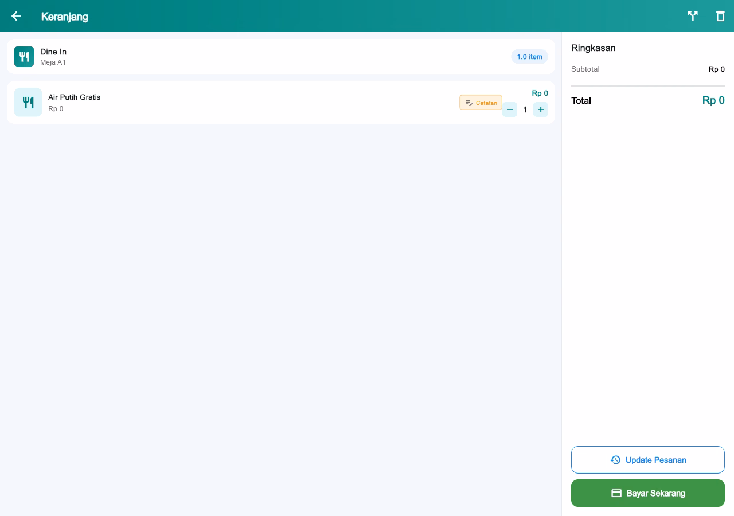
Task: Click the Total Rp 0 amount
Action: [x=713, y=101]
